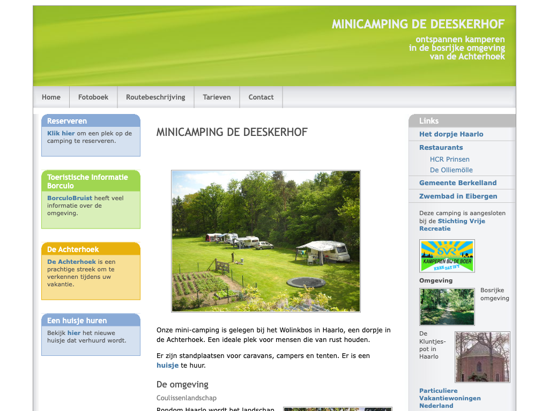Follow the BorculoBruist link
Screen dimensions: 549x411
pos(70,198)
